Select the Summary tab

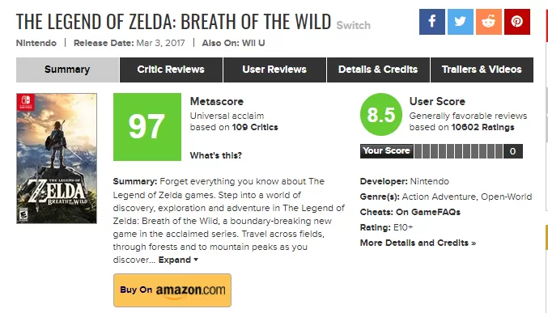67,70
